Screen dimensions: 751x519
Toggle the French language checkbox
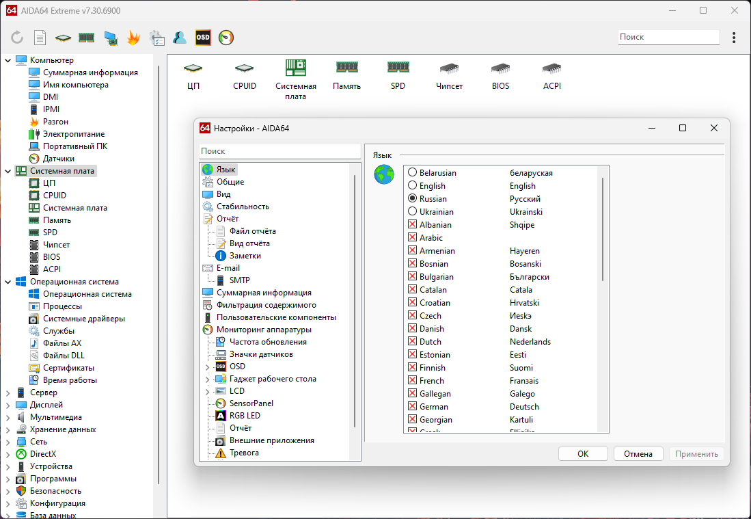[x=412, y=380]
